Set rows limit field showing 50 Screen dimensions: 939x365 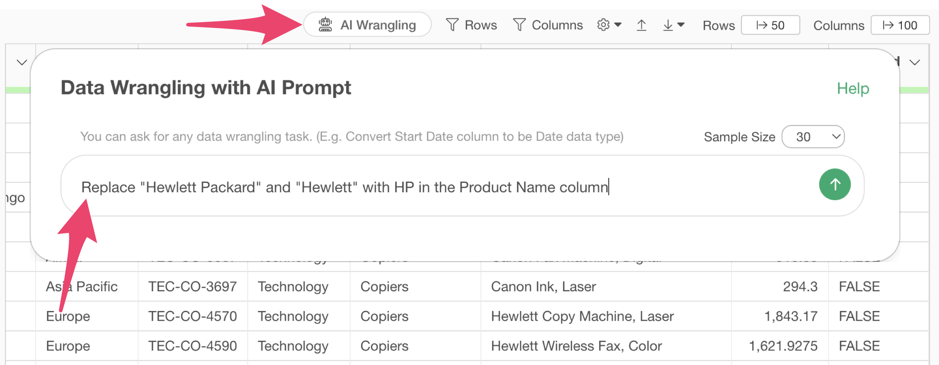tap(770, 25)
